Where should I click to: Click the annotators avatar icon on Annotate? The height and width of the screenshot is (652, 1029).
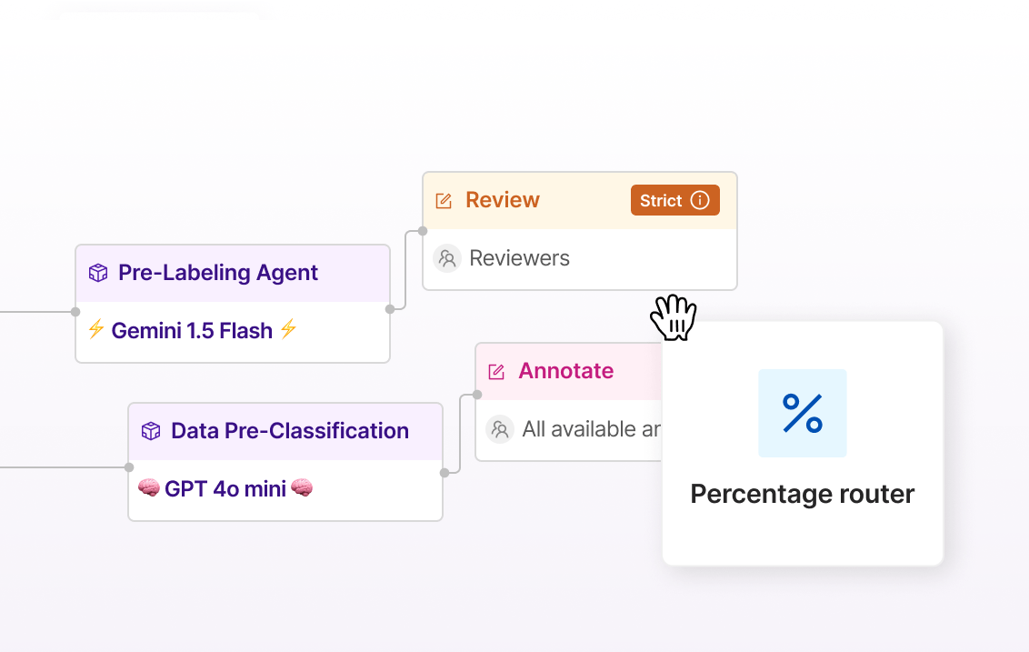[500, 429]
